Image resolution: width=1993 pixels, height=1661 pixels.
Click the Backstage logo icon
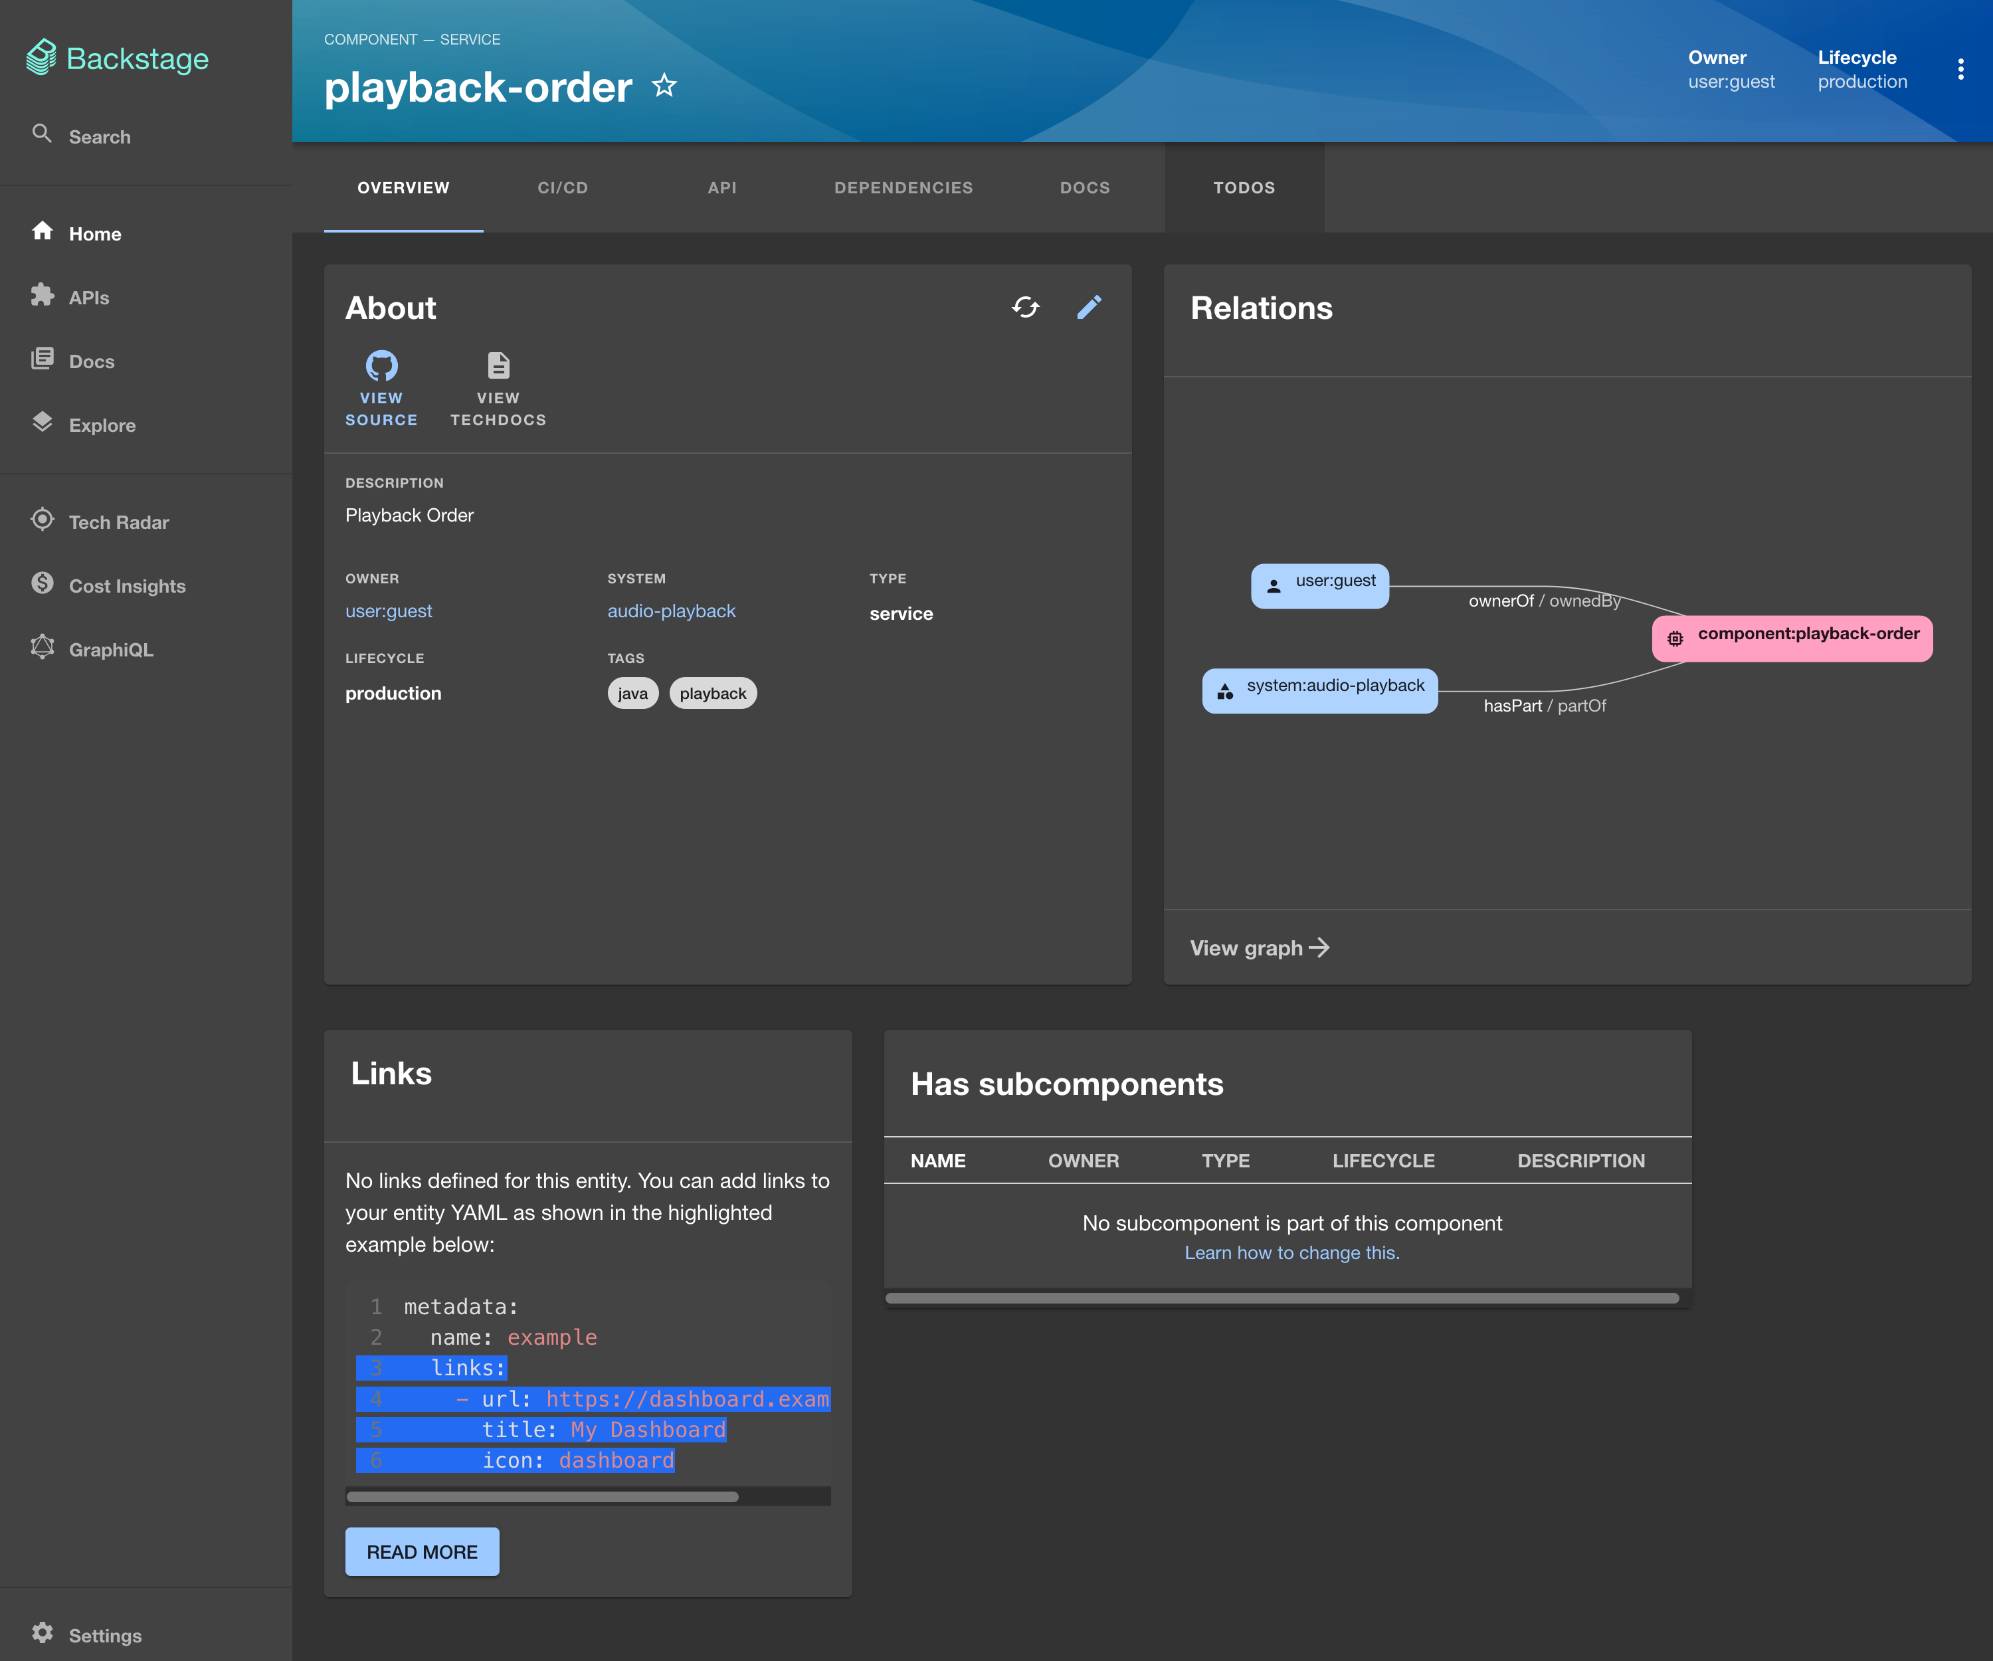click(x=41, y=58)
